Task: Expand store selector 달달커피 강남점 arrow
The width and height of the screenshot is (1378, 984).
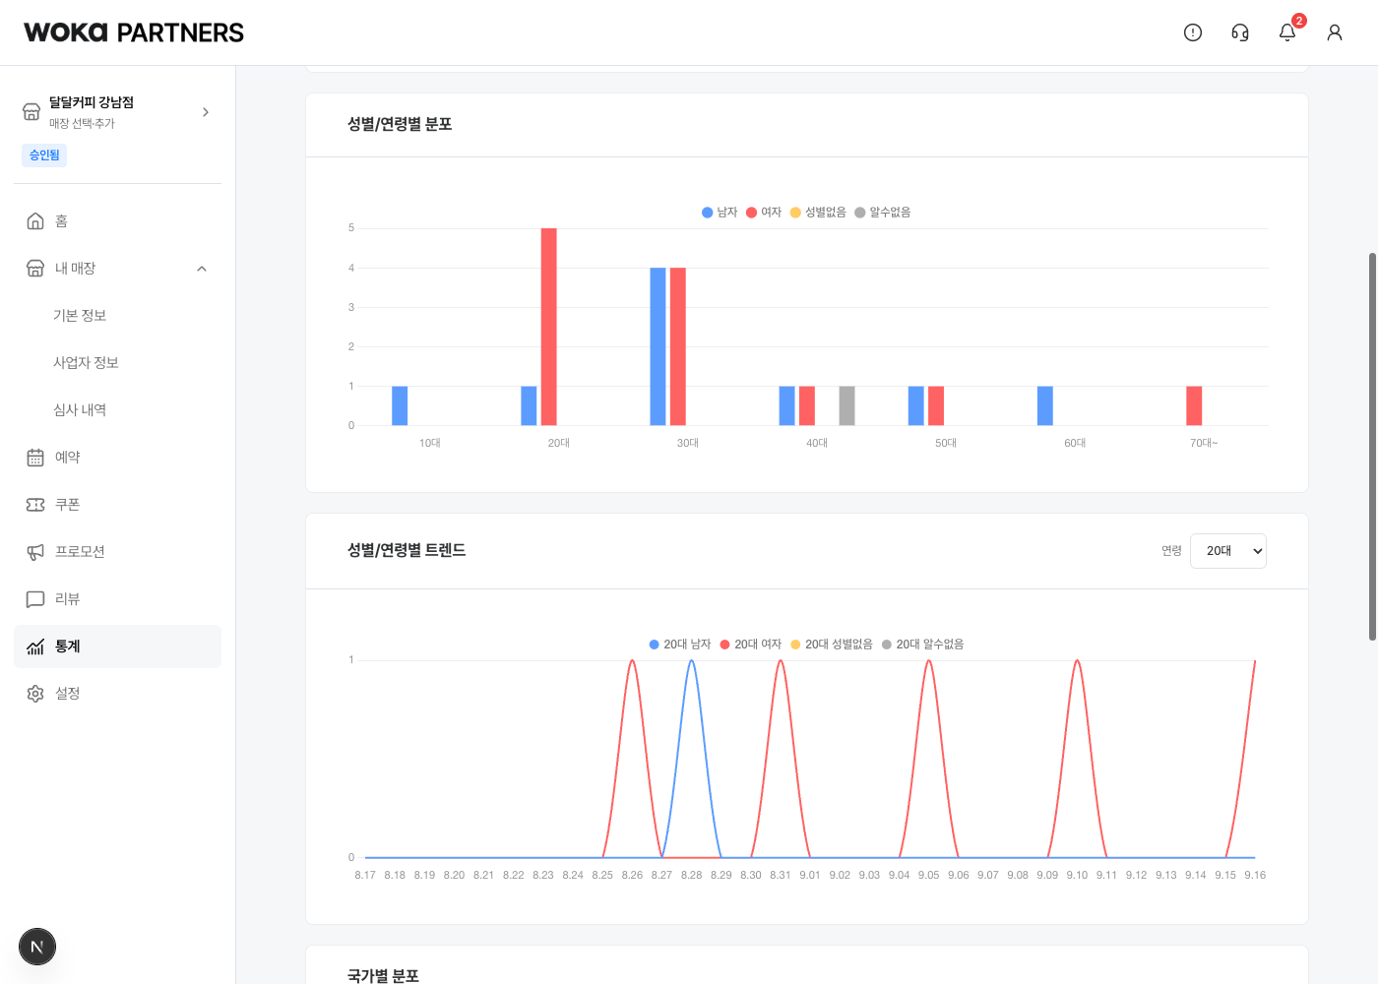Action: [x=206, y=112]
